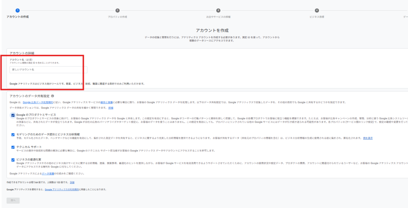Disable テクニカル サポート checkbox
Image resolution: width=408 pixels, height=208 pixels.
[13, 147]
